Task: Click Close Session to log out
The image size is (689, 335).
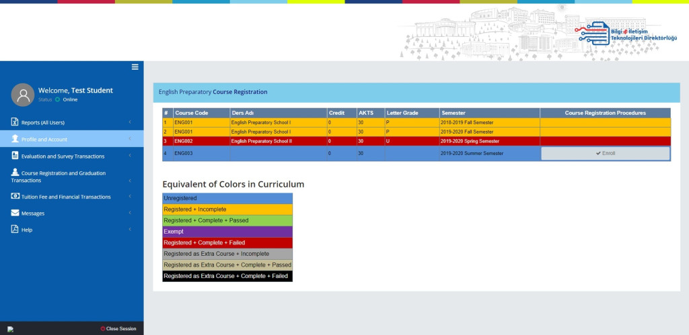Action: coord(118,328)
